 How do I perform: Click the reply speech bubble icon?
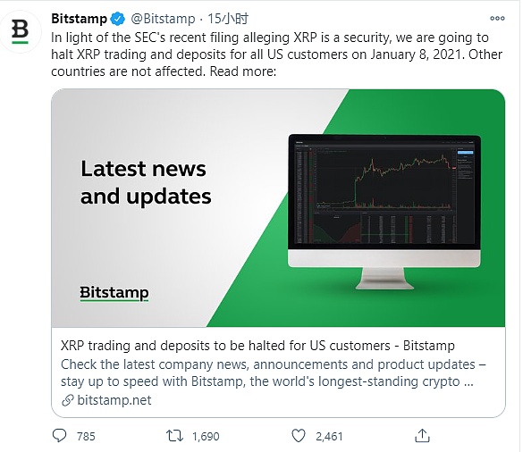[x=60, y=435]
